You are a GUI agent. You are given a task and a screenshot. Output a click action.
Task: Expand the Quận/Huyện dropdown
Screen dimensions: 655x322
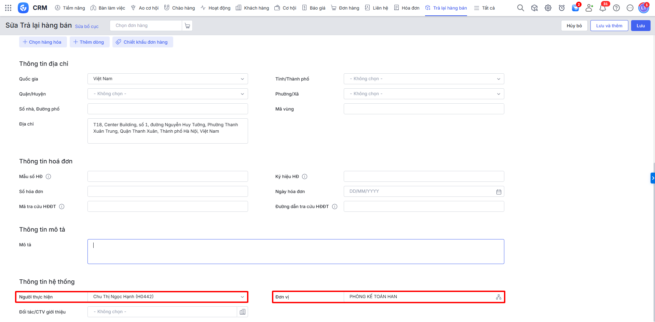[167, 94]
